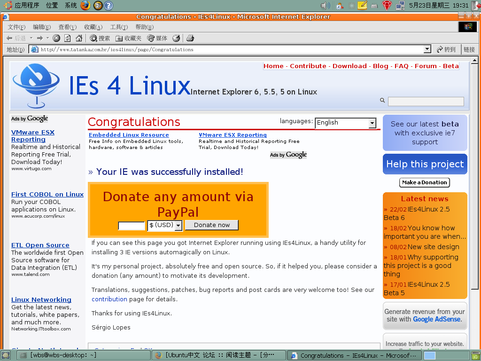The height and width of the screenshot is (361, 481).
Task: Open the 文件 (File) menu
Action: 16,27
